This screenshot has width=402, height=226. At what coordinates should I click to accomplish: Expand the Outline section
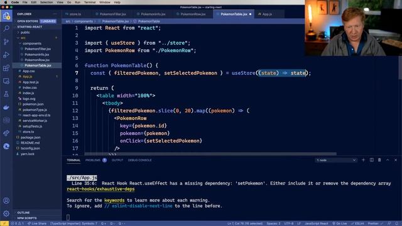click(23, 212)
